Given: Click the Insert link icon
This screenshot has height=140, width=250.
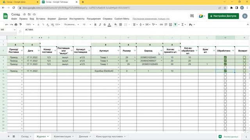Looking at the screenshot, I should [161, 24].
